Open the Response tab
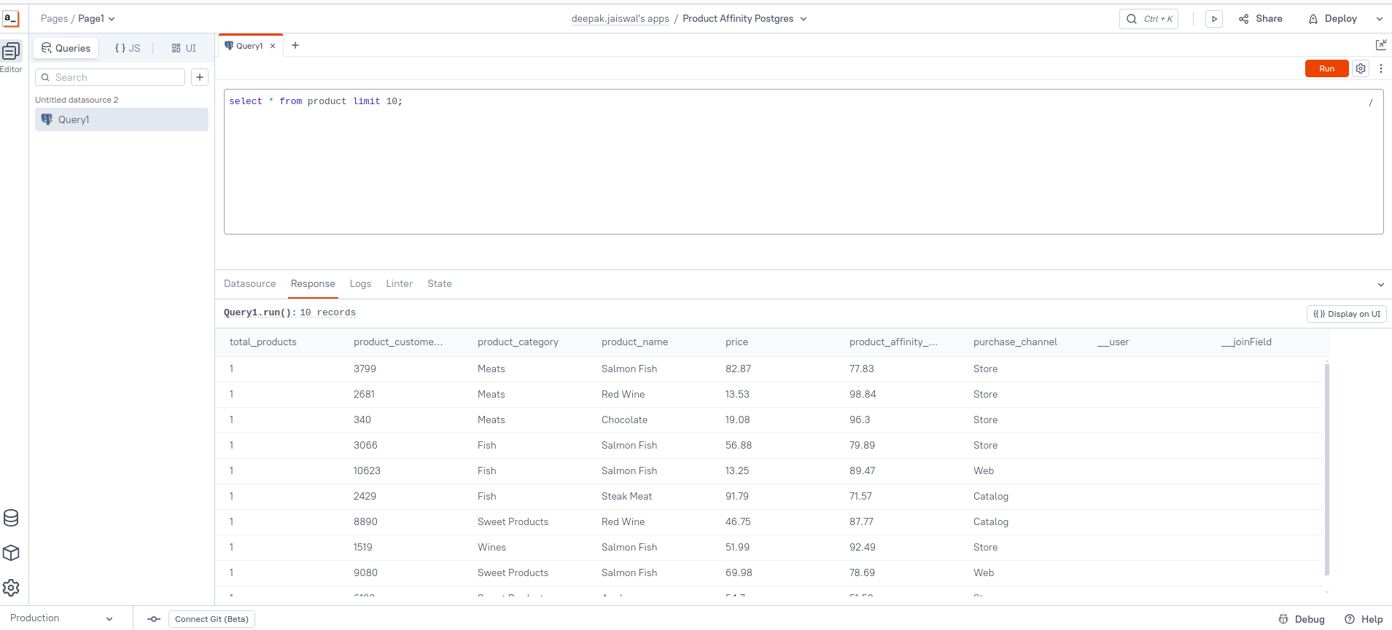Image resolution: width=1392 pixels, height=630 pixels. coord(313,284)
